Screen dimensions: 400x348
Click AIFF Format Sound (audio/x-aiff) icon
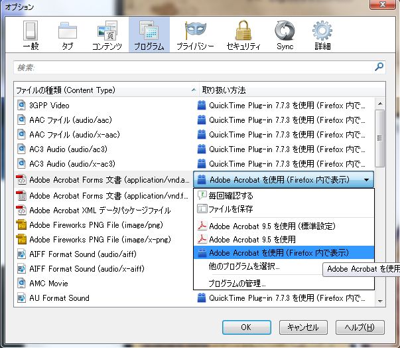(21, 268)
